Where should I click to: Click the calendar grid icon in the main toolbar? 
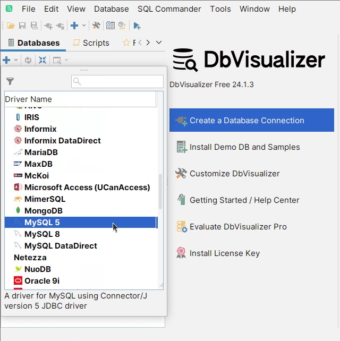click(x=110, y=25)
